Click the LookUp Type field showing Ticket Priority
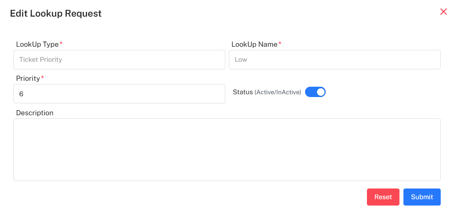This screenshot has width=455, height=219. tap(119, 60)
